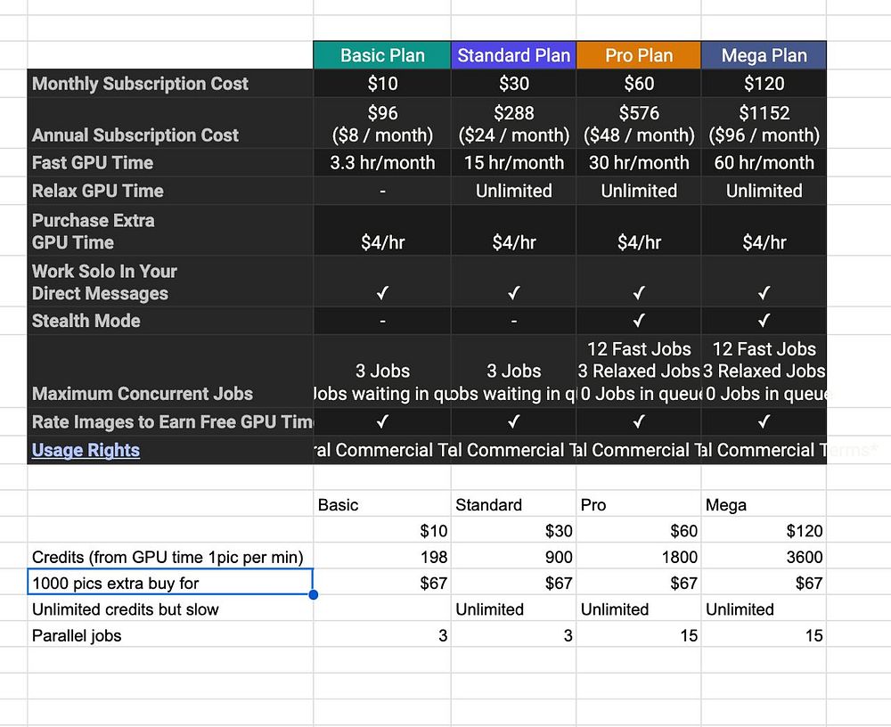The height and width of the screenshot is (727, 891).
Task: Select the Relax GPU Time Unlimited Standard cell
Action: tap(513, 191)
